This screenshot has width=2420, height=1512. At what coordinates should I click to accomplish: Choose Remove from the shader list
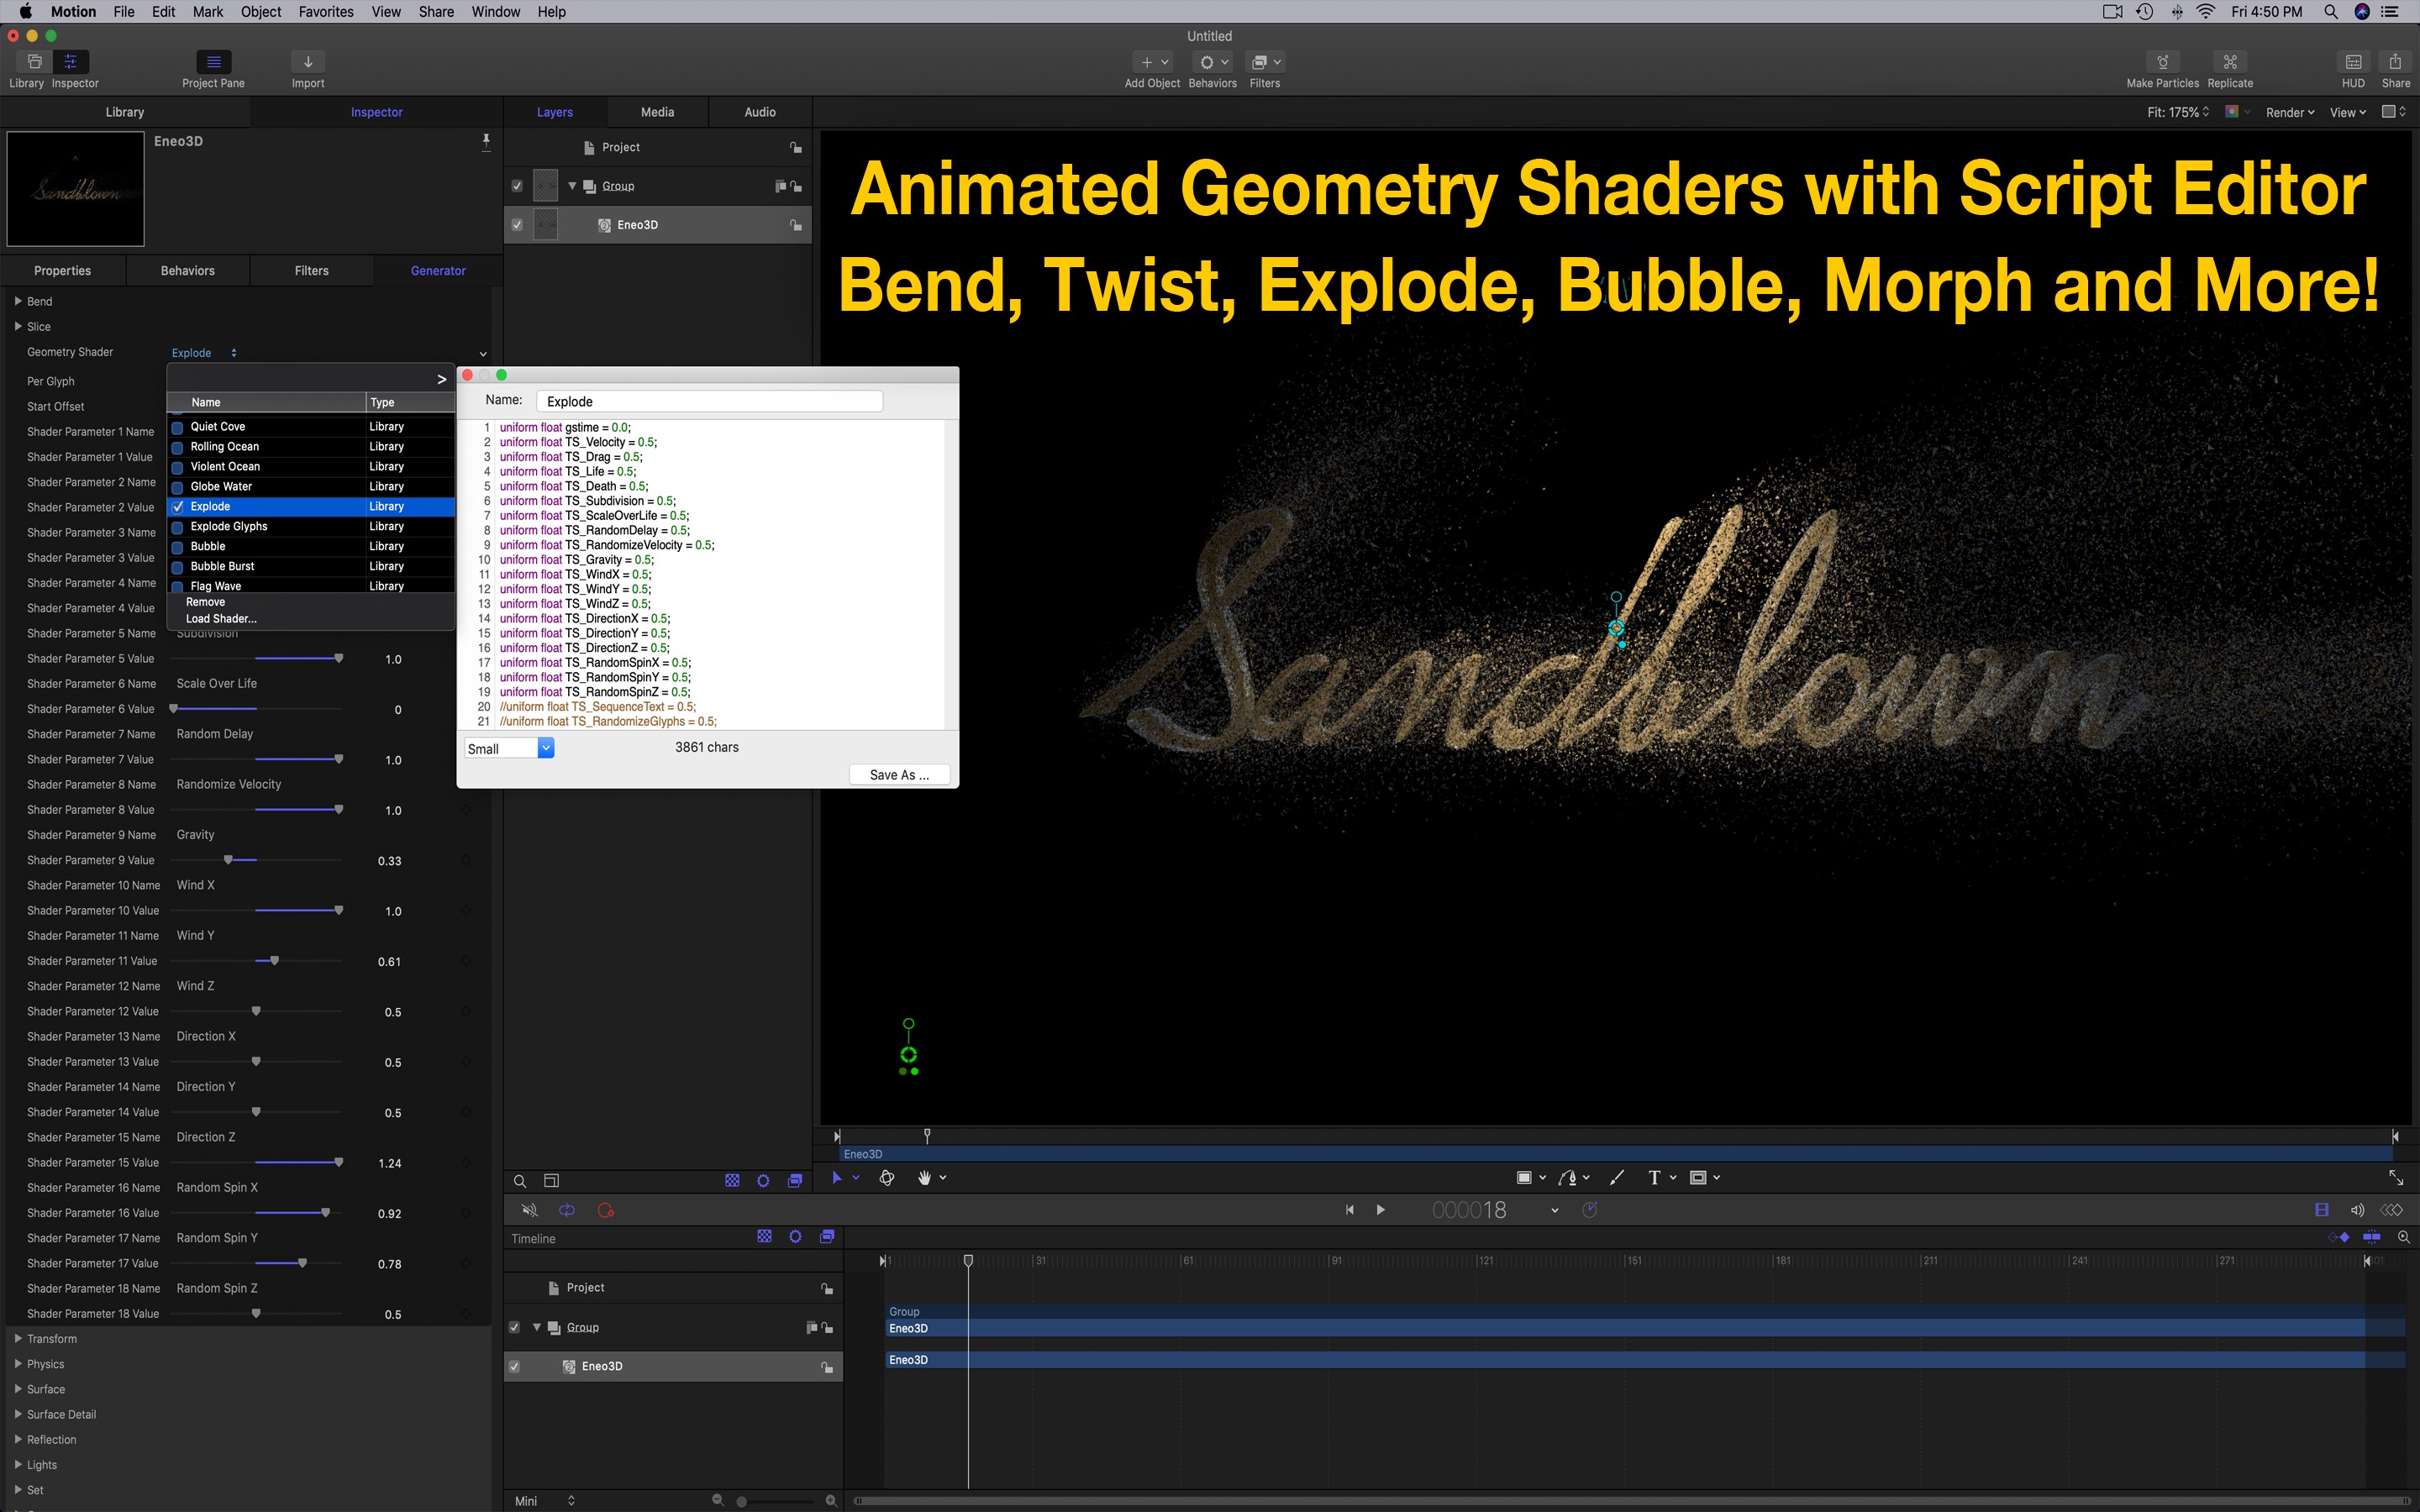[205, 602]
